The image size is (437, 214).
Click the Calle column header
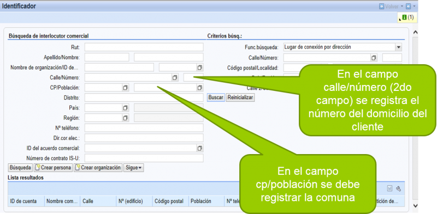[98, 201]
